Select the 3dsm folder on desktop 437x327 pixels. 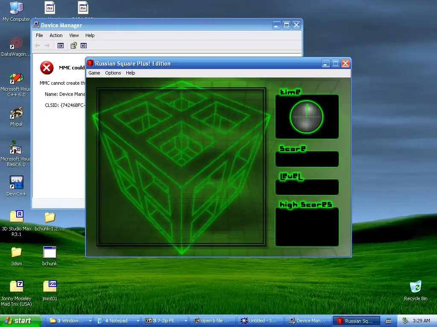click(x=17, y=256)
